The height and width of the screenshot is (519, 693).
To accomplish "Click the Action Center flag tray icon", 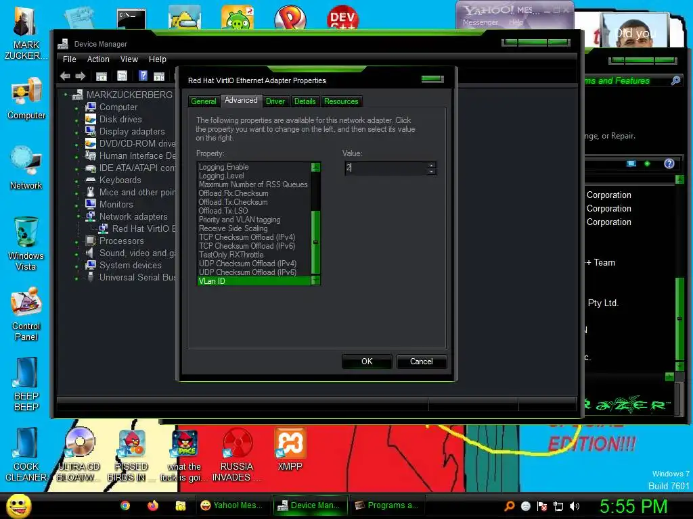I will [542, 506].
